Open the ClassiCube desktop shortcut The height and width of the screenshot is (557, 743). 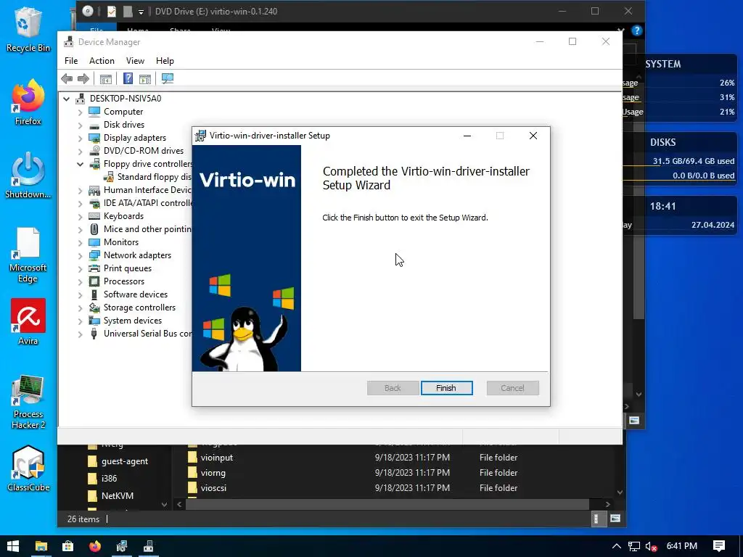28,469
